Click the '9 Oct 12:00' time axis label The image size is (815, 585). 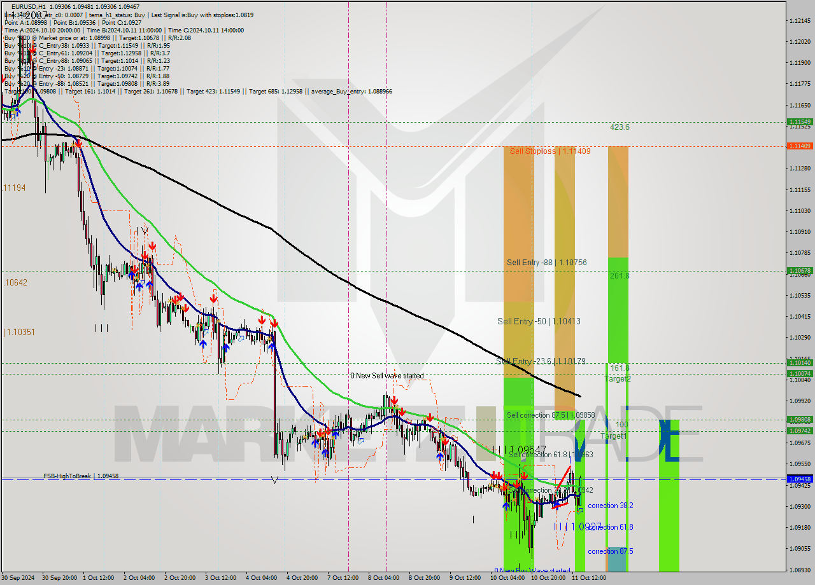[x=465, y=578]
